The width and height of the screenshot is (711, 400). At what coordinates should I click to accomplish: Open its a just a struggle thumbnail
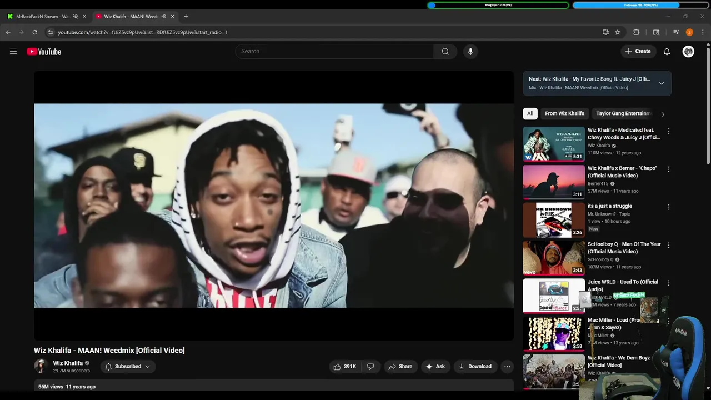(x=554, y=220)
